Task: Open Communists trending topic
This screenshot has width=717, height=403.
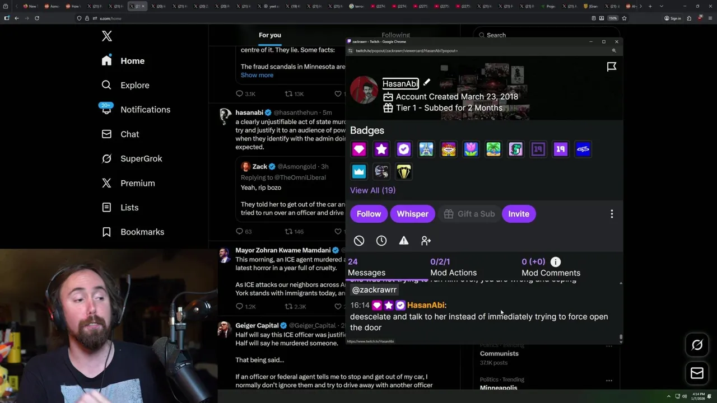Action: [x=499, y=354]
